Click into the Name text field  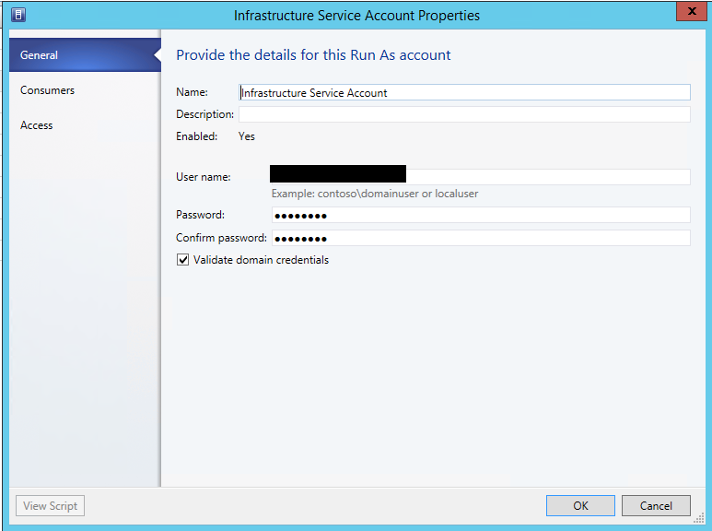pos(463,92)
